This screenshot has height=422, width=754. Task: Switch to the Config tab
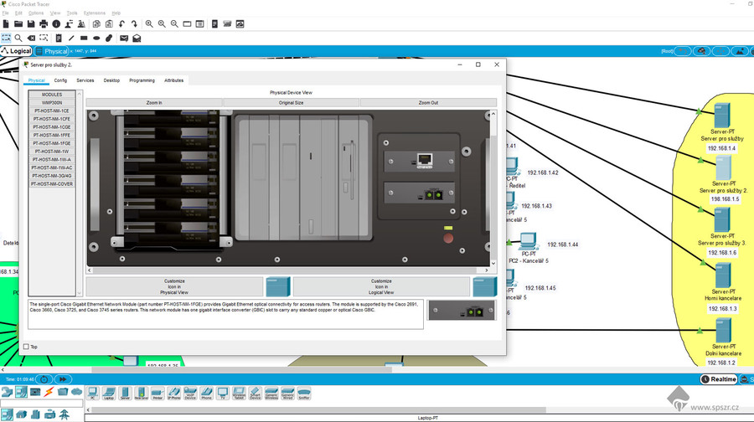(60, 80)
